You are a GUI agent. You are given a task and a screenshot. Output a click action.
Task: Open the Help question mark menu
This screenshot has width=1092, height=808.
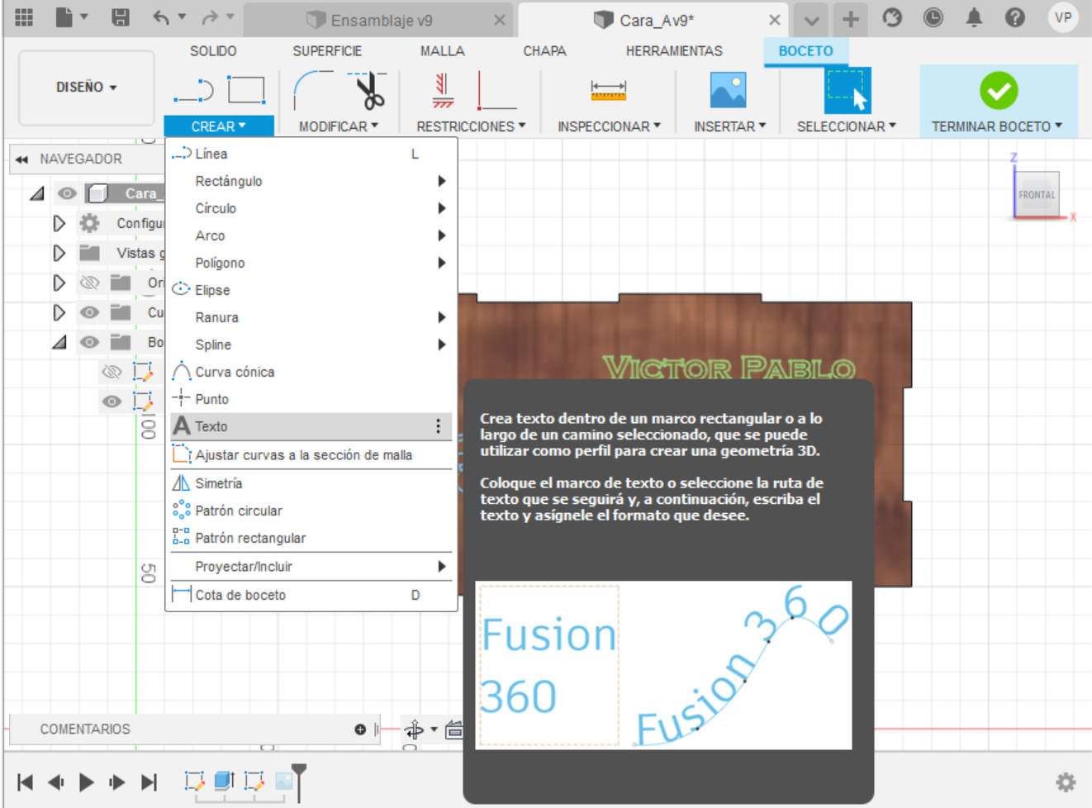pos(1015,17)
